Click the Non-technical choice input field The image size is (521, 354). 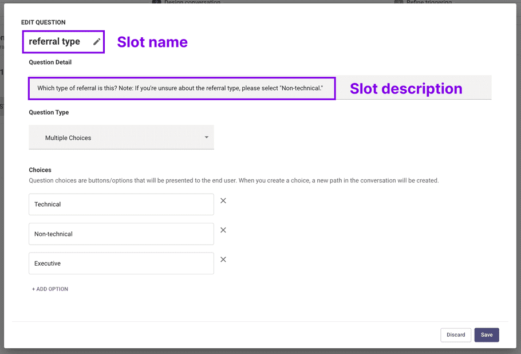pyautogui.click(x=121, y=234)
